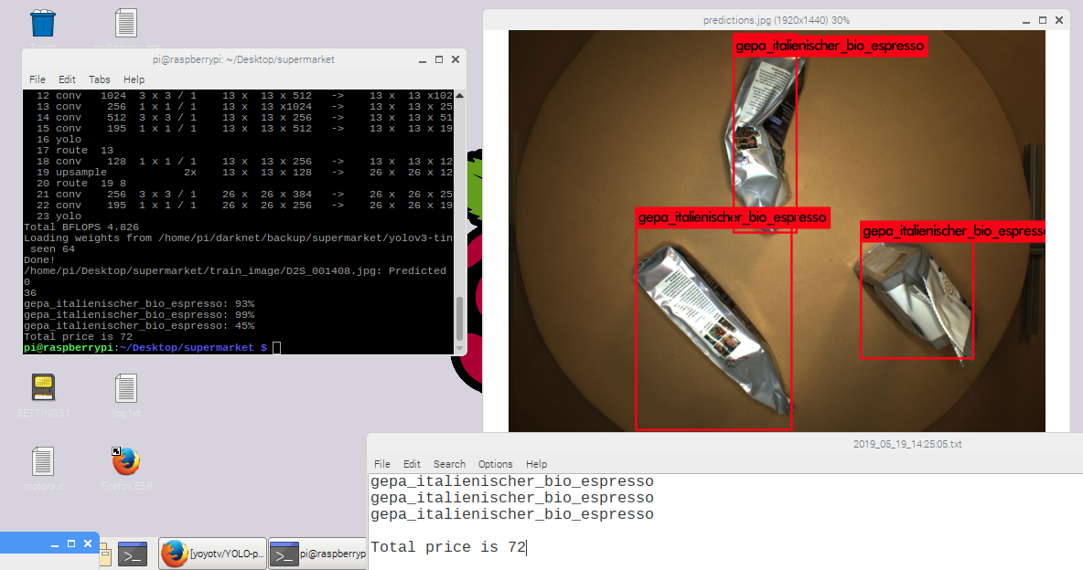Open the Help menu in the text editor
Viewport: 1083px width, 570px height.
coord(536,464)
